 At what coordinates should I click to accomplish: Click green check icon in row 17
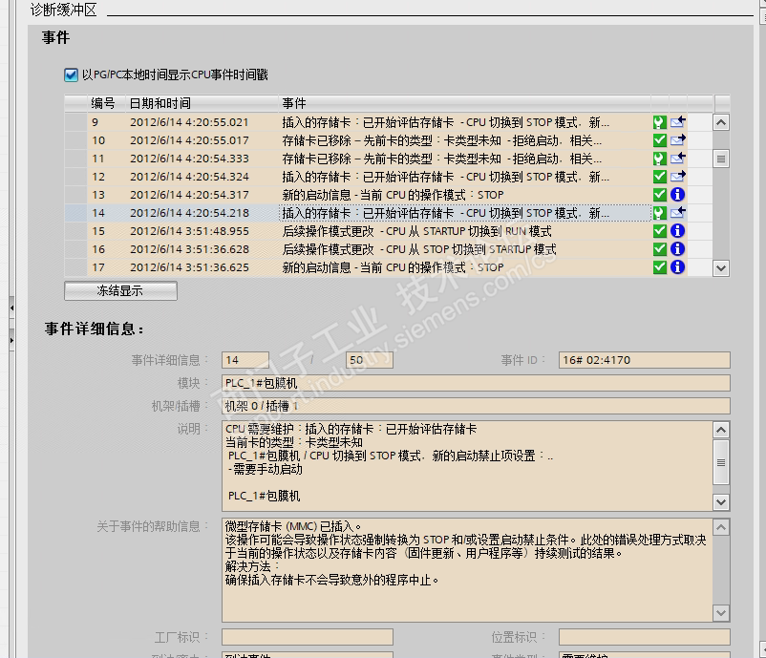(x=659, y=267)
